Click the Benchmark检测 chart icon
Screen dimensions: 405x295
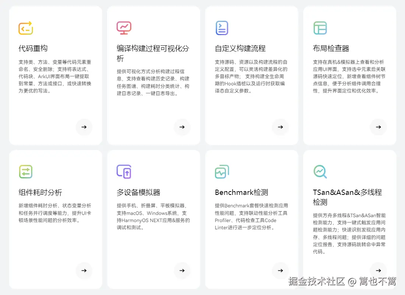tap(222, 172)
